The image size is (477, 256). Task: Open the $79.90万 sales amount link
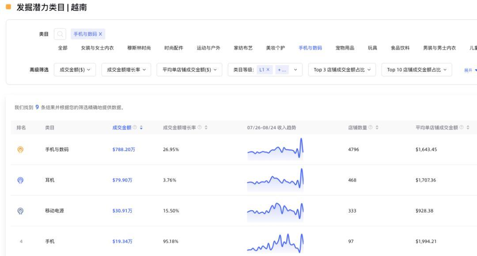pyautogui.click(x=122, y=180)
